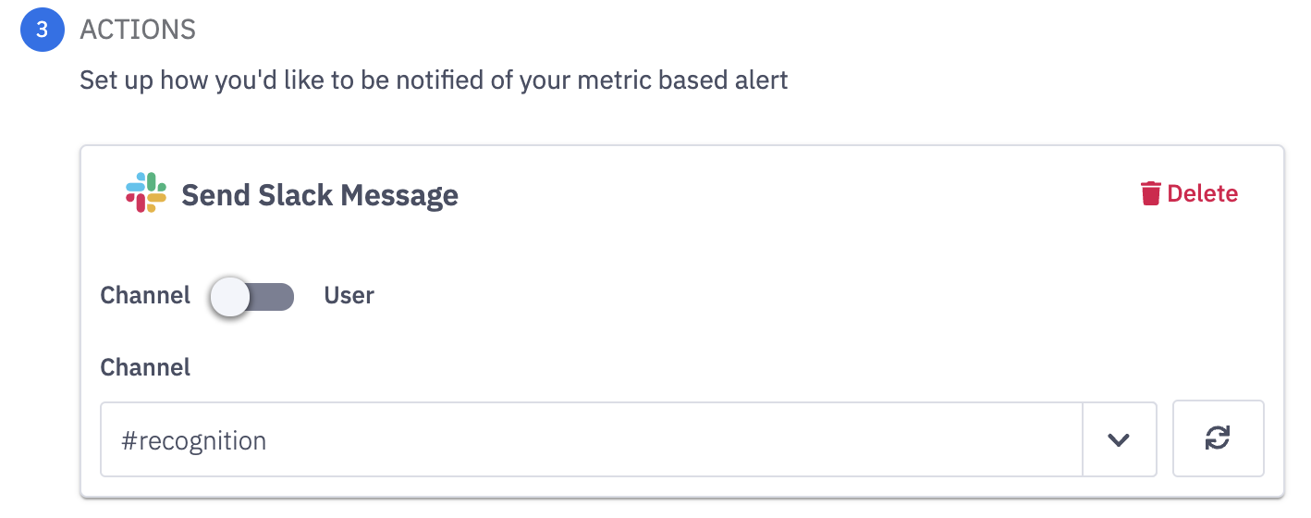This screenshot has height=518, width=1311.
Task: Select the User label beside the switch
Action: pos(349,296)
